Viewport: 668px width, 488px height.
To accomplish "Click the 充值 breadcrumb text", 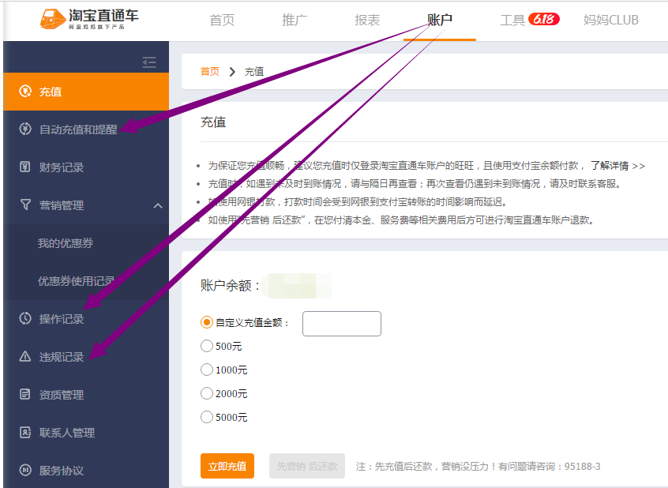I will click(254, 72).
